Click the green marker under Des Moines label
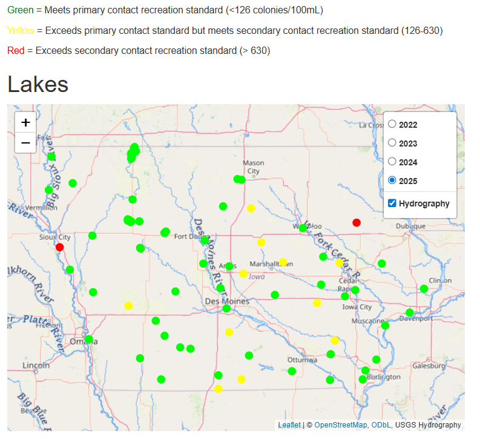Image resolution: width=480 pixels, height=439 pixels. [226, 309]
